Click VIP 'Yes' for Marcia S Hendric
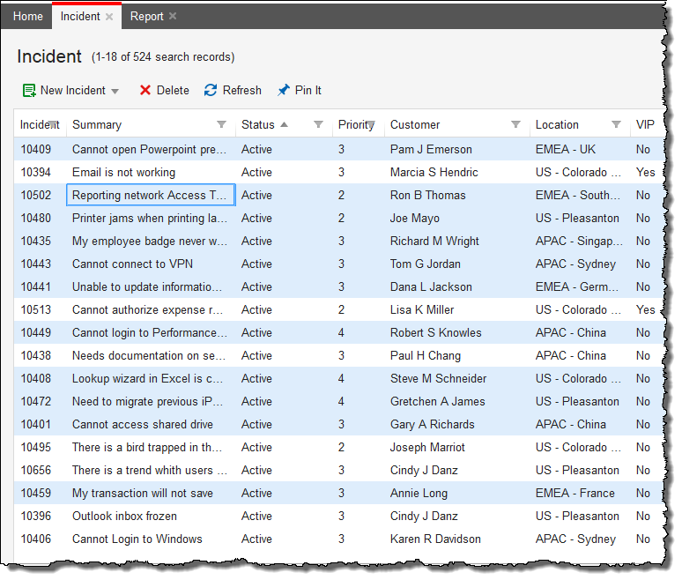 pos(646,172)
